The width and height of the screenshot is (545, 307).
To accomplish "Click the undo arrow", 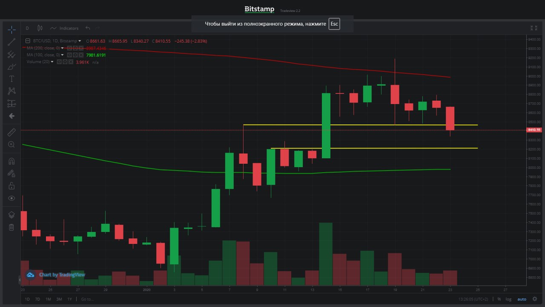I will [88, 28].
